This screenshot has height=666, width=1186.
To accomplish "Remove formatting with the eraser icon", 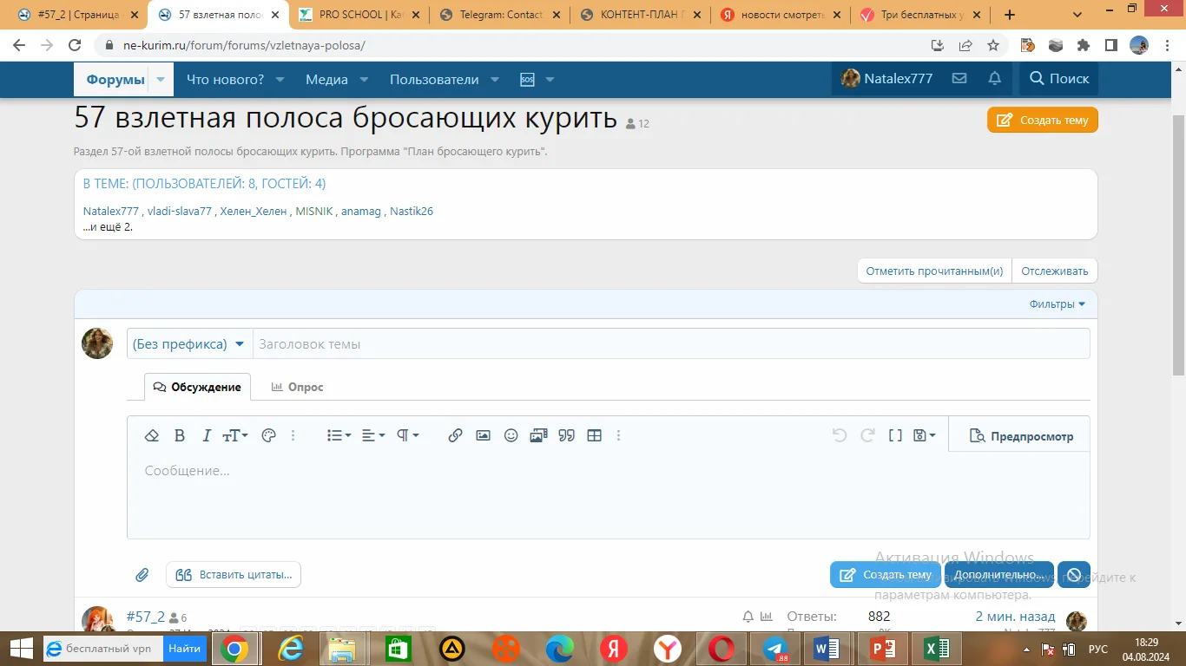I will click(153, 435).
